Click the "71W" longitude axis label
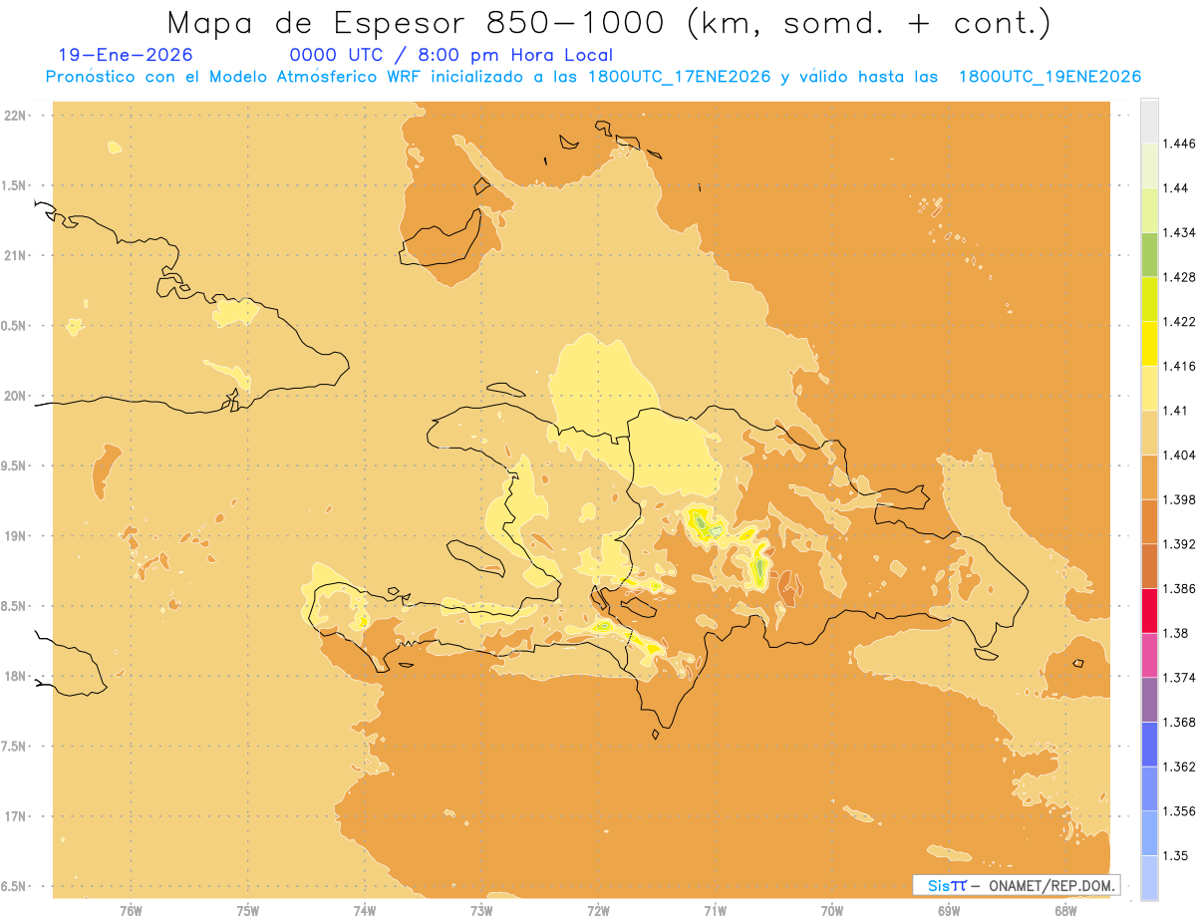This screenshot has height=924, width=1196. point(715,910)
